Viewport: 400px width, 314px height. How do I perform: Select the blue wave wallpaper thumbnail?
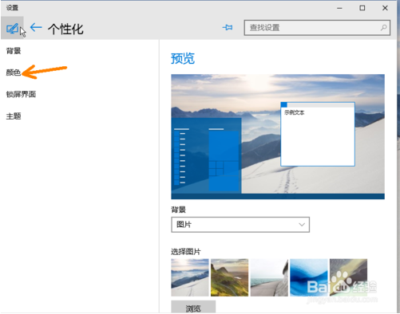coord(309,277)
